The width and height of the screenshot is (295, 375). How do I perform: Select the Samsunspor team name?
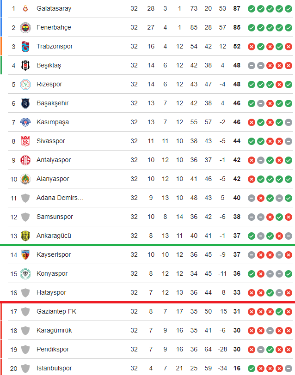point(55,217)
